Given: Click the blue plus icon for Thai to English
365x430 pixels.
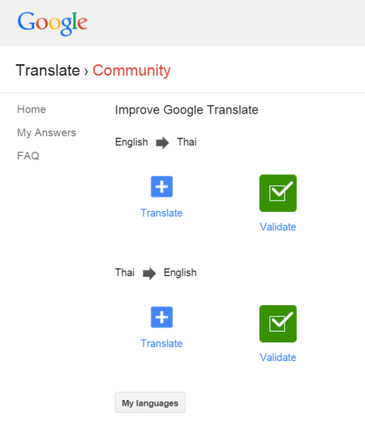Looking at the screenshot, I should click(161, 317).
